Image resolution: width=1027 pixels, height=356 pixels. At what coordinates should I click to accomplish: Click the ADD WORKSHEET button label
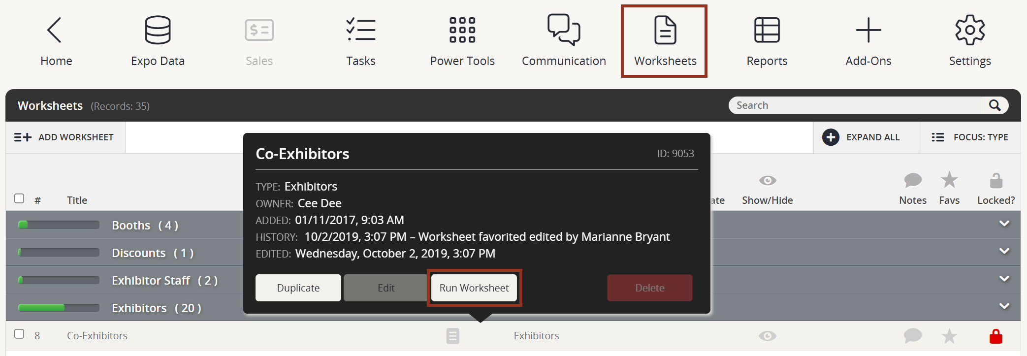[76, 137]
